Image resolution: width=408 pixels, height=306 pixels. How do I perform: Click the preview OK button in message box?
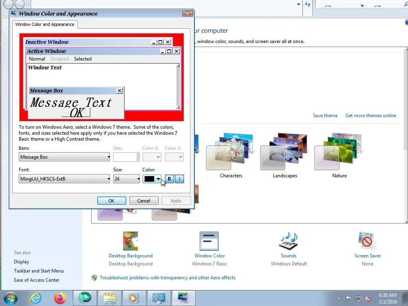(x=76, y=112)
